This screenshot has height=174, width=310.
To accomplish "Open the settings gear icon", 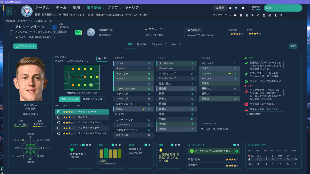I will pos(243,8).
